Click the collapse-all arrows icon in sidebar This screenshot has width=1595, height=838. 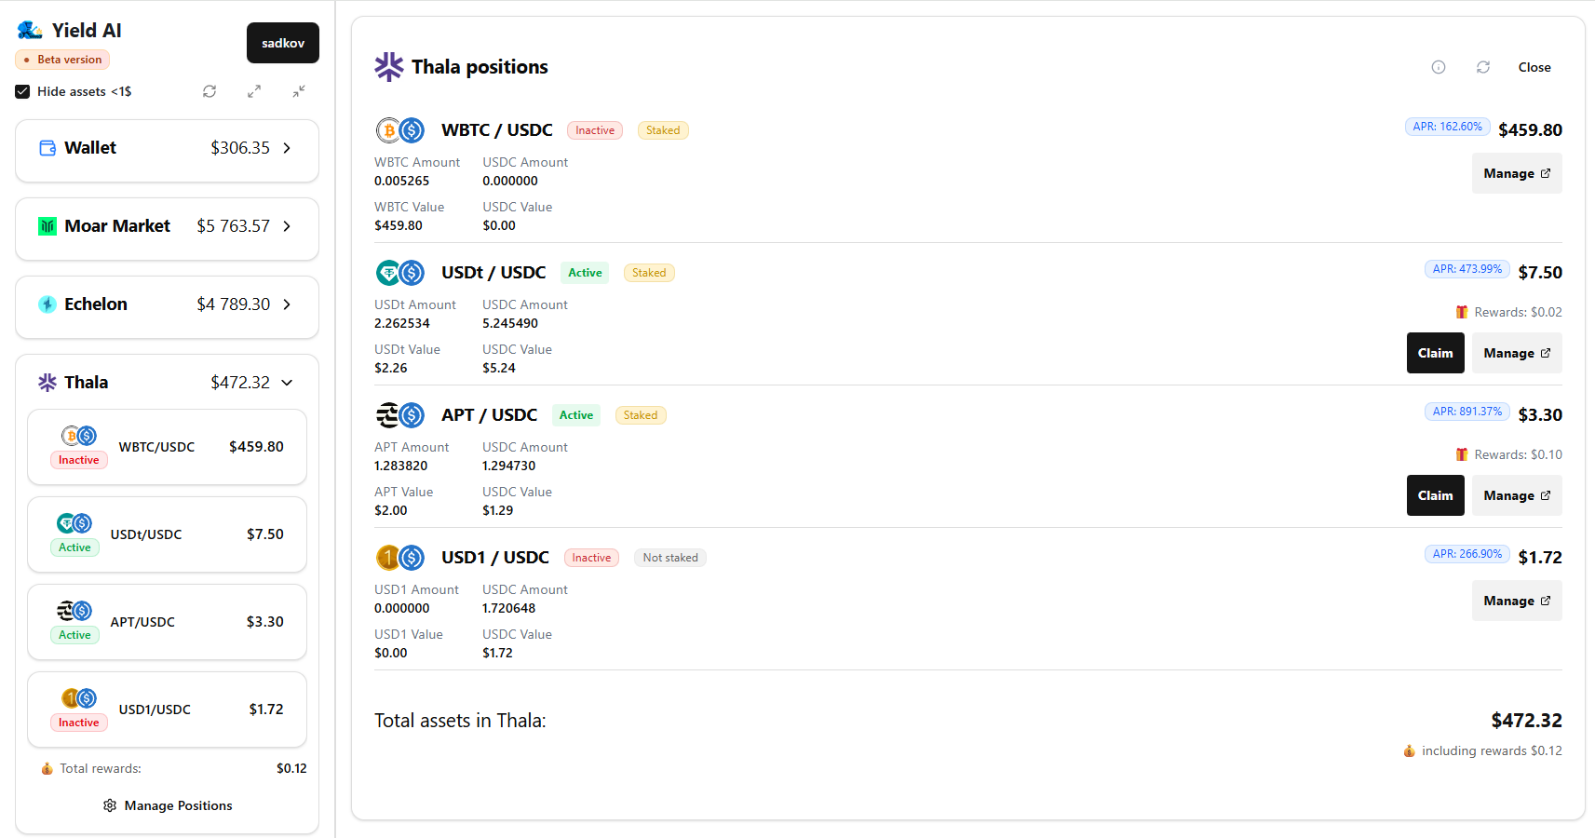[299, 91]
